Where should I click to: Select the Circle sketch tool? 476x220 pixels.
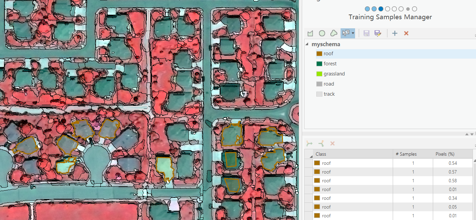click(322, 33)
